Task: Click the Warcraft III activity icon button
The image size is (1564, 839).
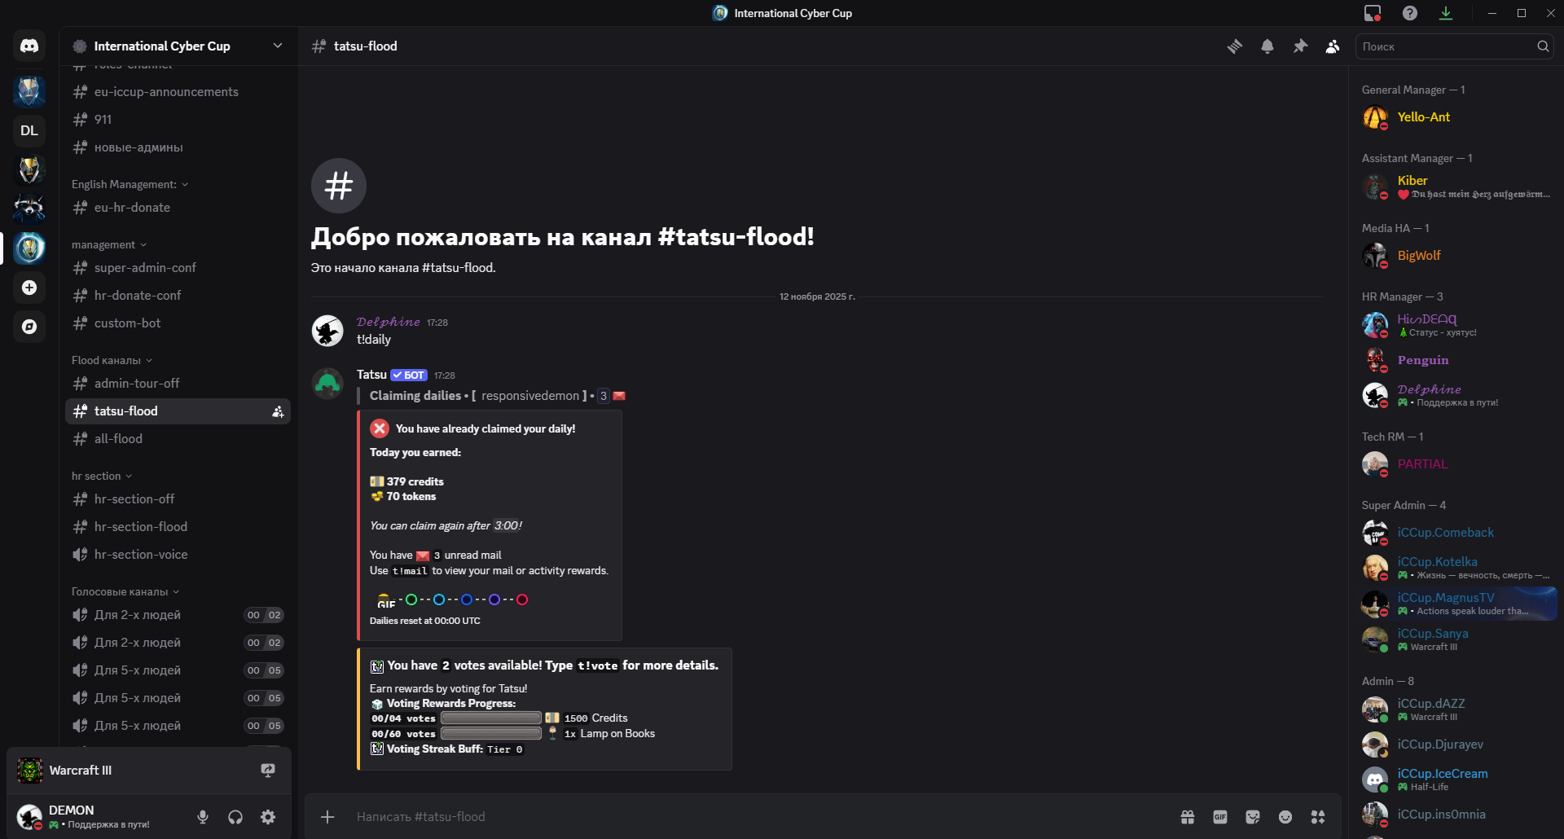Action: point(268,771)
